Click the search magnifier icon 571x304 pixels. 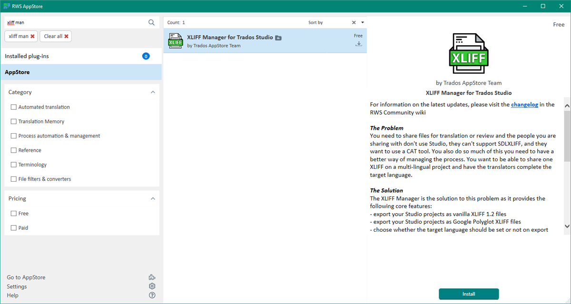point(151,22)
